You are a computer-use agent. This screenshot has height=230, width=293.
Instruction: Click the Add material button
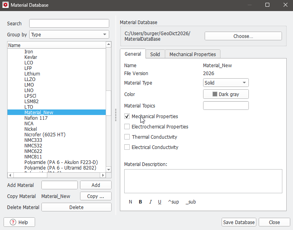point(96,185)
